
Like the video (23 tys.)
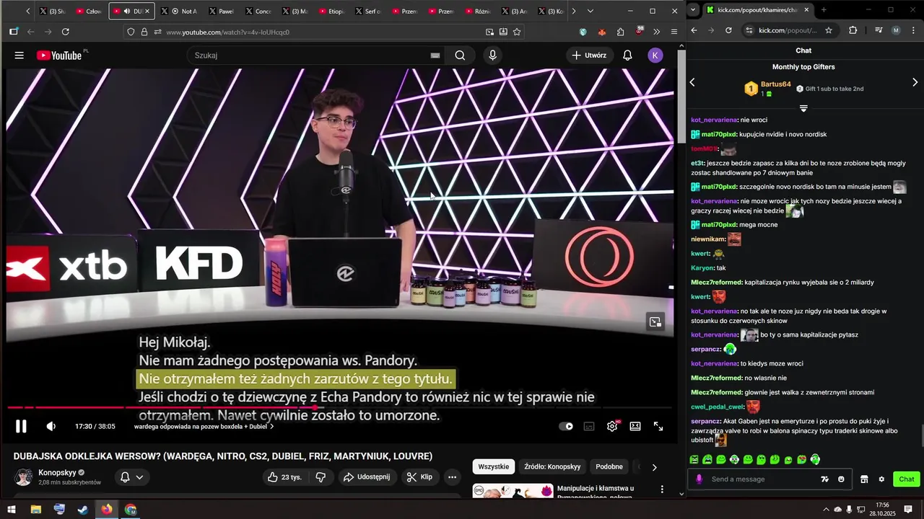pos(285,477)
